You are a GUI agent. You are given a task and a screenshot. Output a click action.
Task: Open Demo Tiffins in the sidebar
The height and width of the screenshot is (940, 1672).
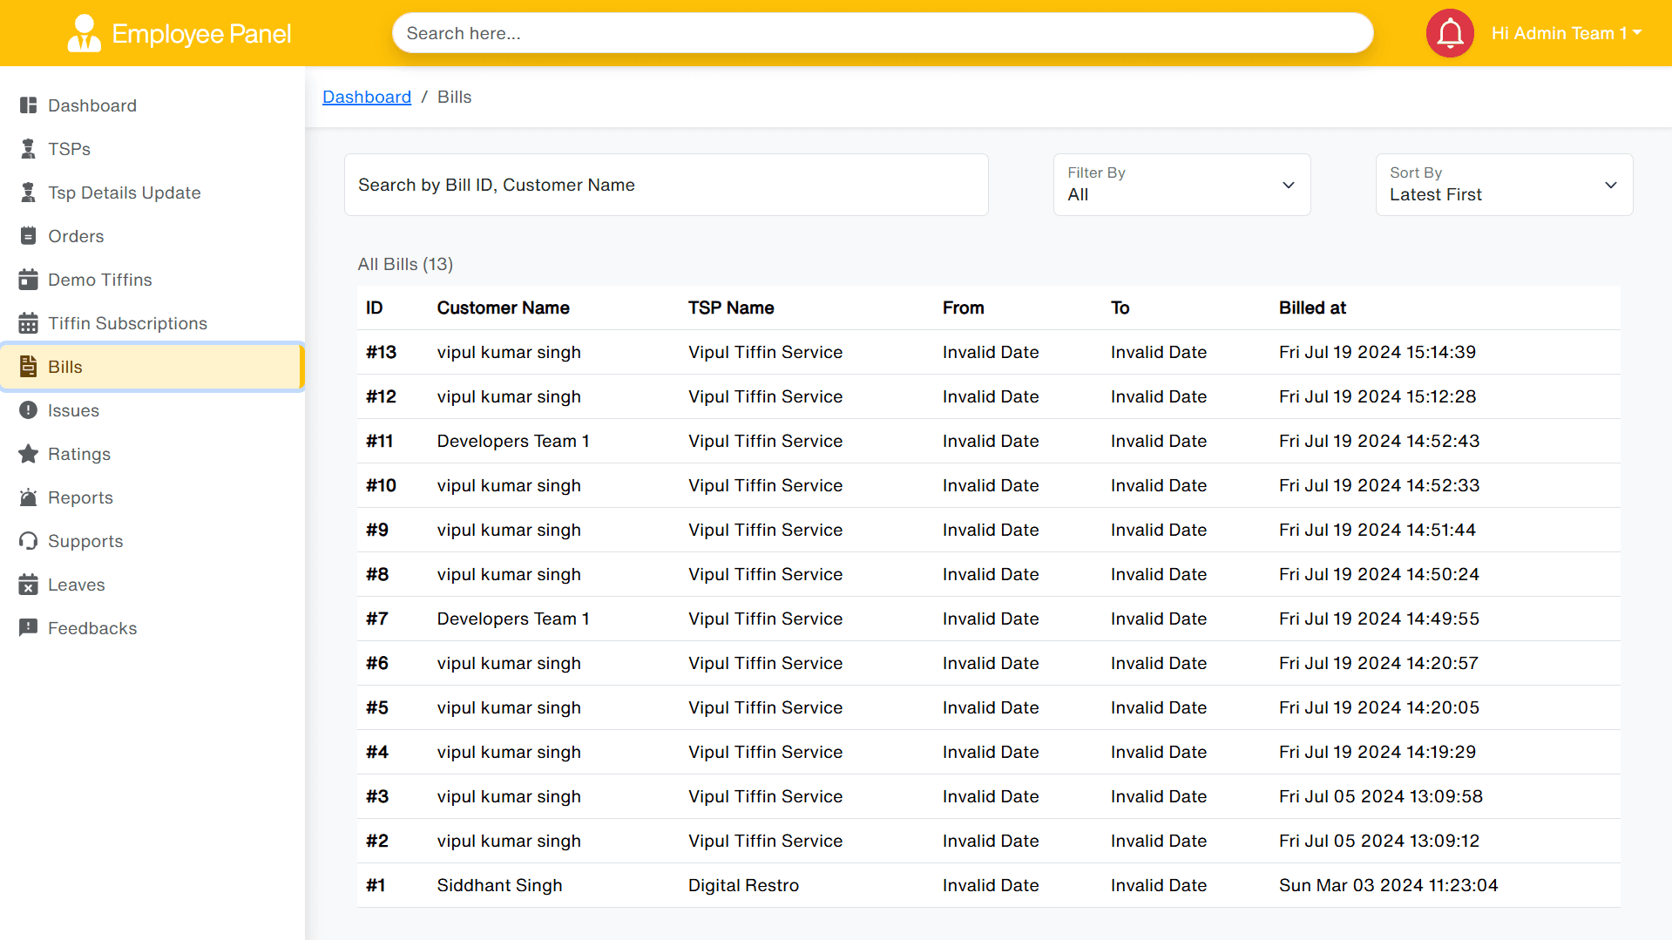(x=99, y=280)
